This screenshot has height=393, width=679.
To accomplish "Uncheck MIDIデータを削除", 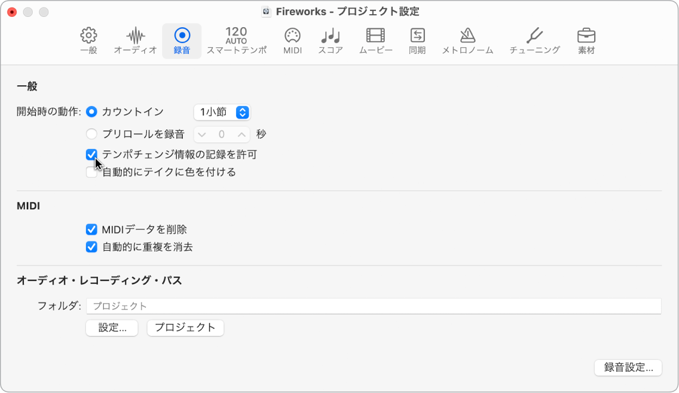I will click(91, 230).
